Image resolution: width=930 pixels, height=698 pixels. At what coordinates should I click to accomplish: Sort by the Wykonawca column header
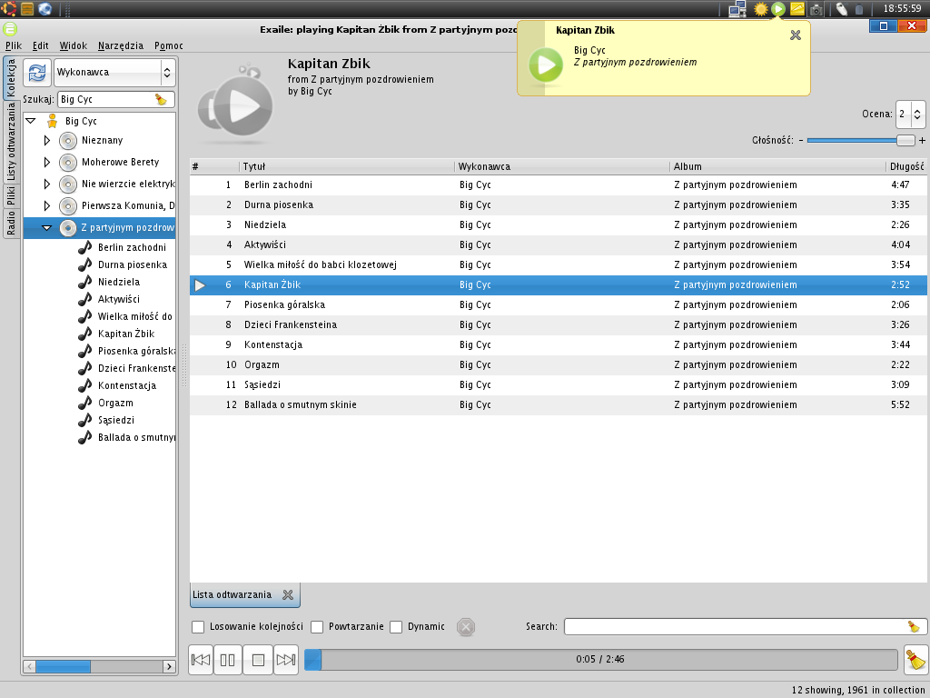point(562,167)
